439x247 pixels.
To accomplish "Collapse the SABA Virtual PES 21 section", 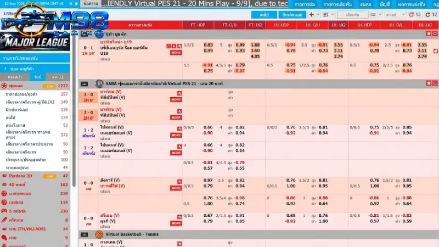I will [x=85, y=84].
